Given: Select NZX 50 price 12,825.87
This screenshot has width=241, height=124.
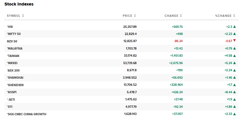Looking at the screenshot, I should click(130, 41).
